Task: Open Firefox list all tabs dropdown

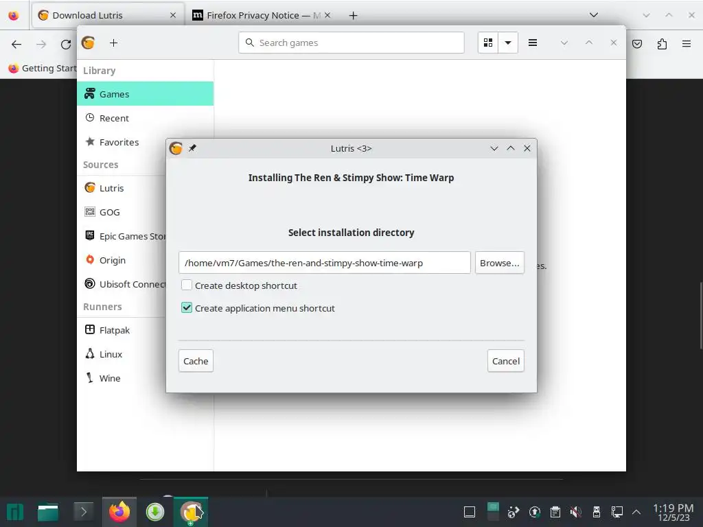Action: click(594, 15)
